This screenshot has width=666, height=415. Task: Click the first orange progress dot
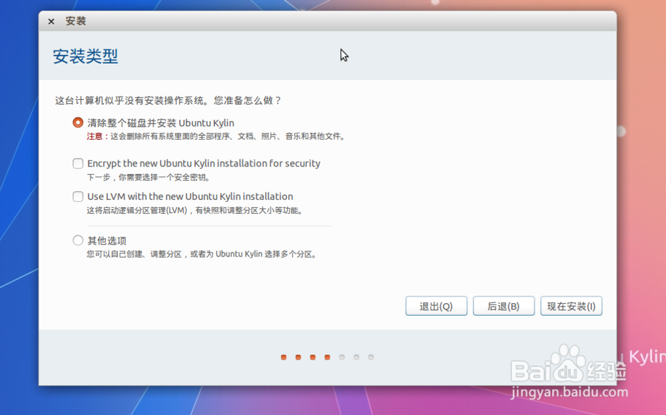click(283, 357)
